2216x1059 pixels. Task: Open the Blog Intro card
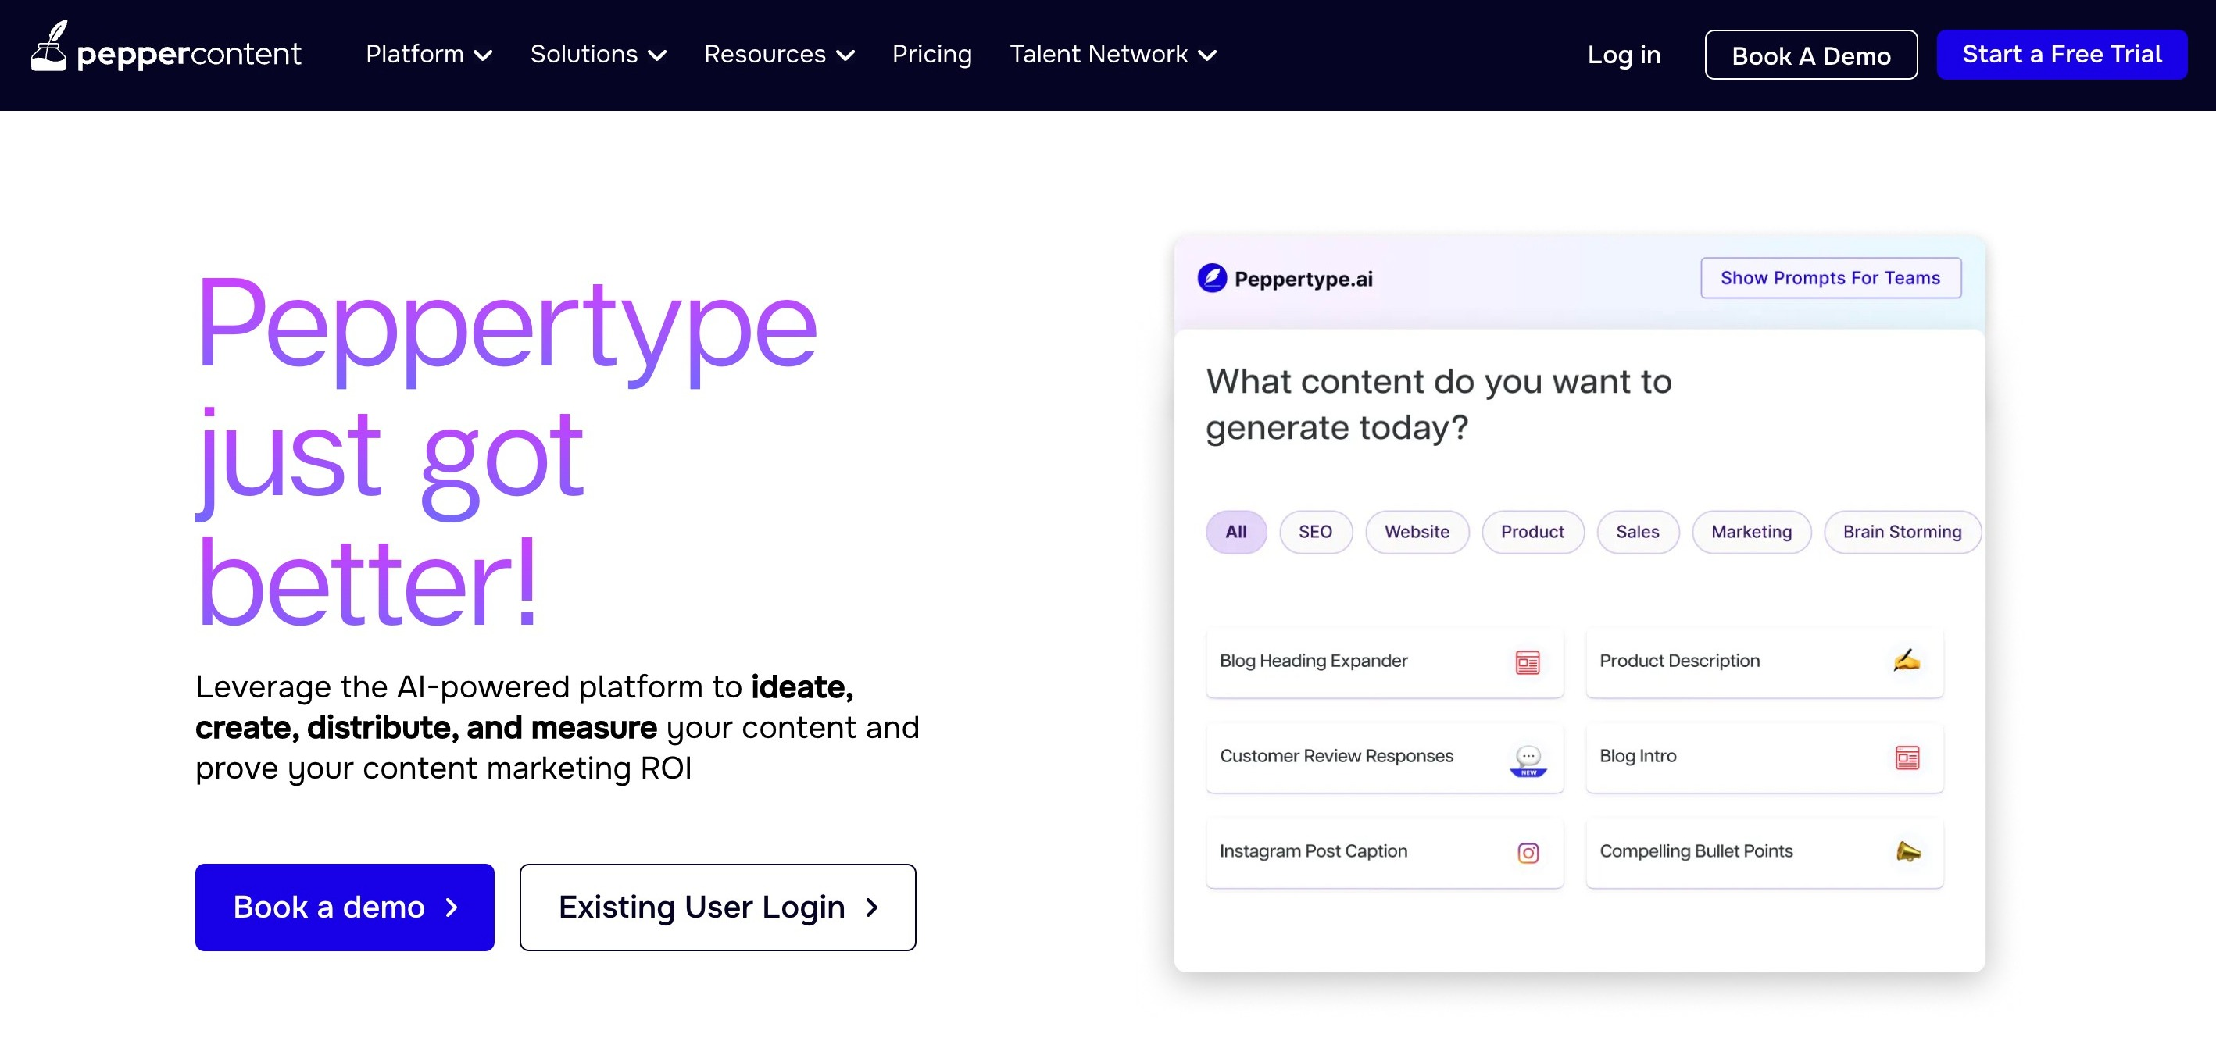(x=1764, y=758)
